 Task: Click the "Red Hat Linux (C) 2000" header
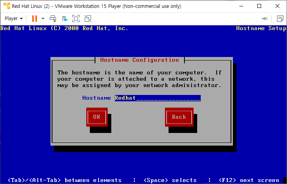tap(39, 28)
